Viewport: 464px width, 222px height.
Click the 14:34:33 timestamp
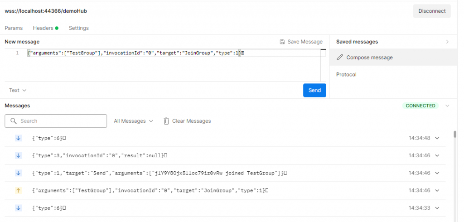tap(419, 208)
